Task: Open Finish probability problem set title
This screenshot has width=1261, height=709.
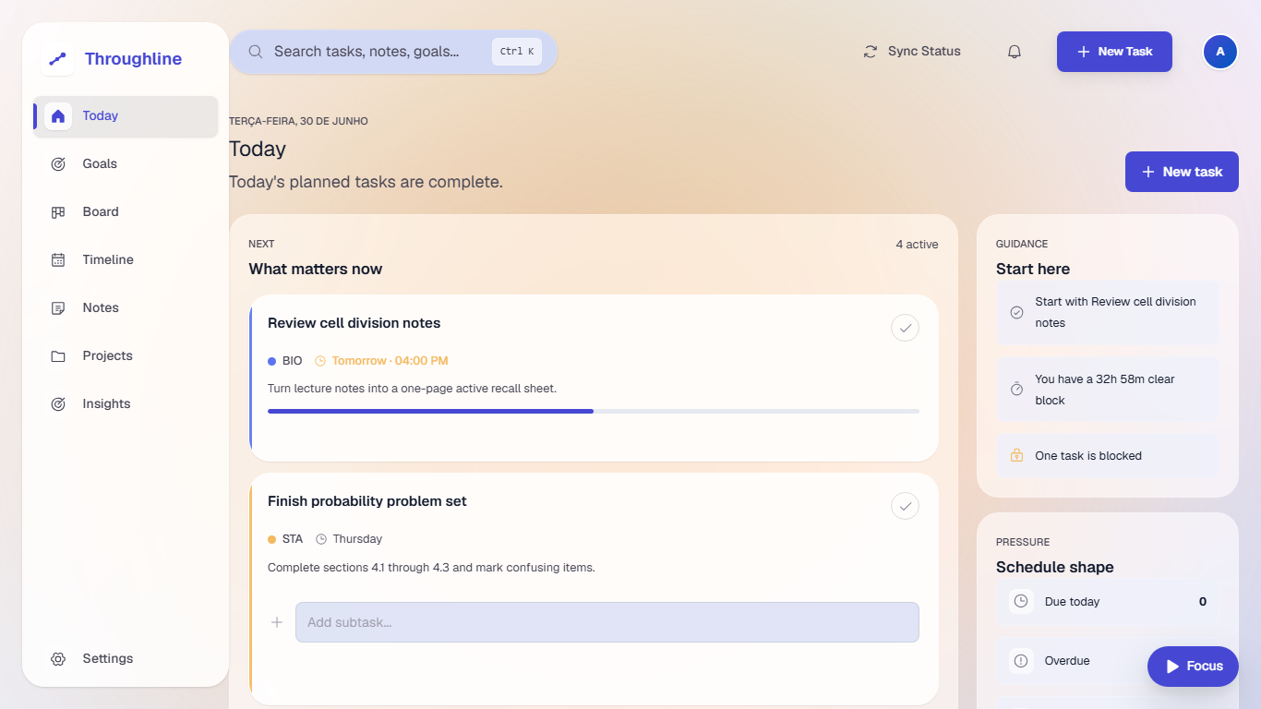Action: (x=367, y=501)
